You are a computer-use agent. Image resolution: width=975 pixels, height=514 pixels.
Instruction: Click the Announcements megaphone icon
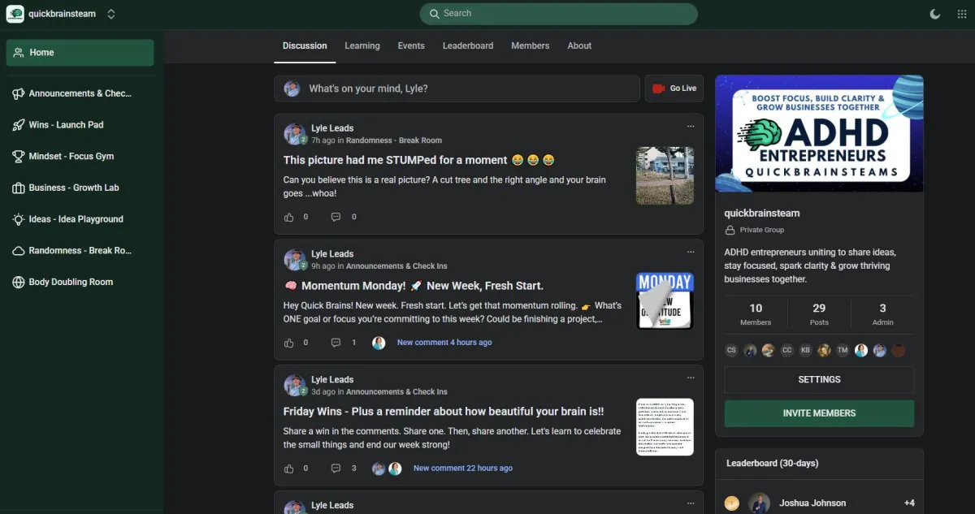(x=18, y=93)
